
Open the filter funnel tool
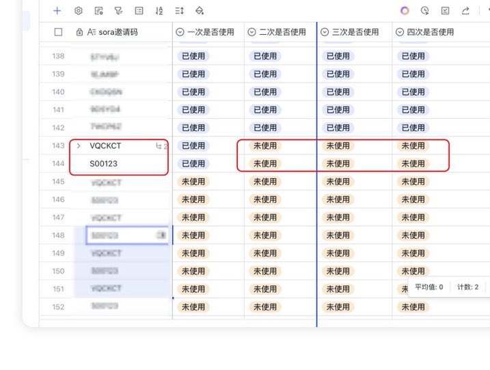118,11
